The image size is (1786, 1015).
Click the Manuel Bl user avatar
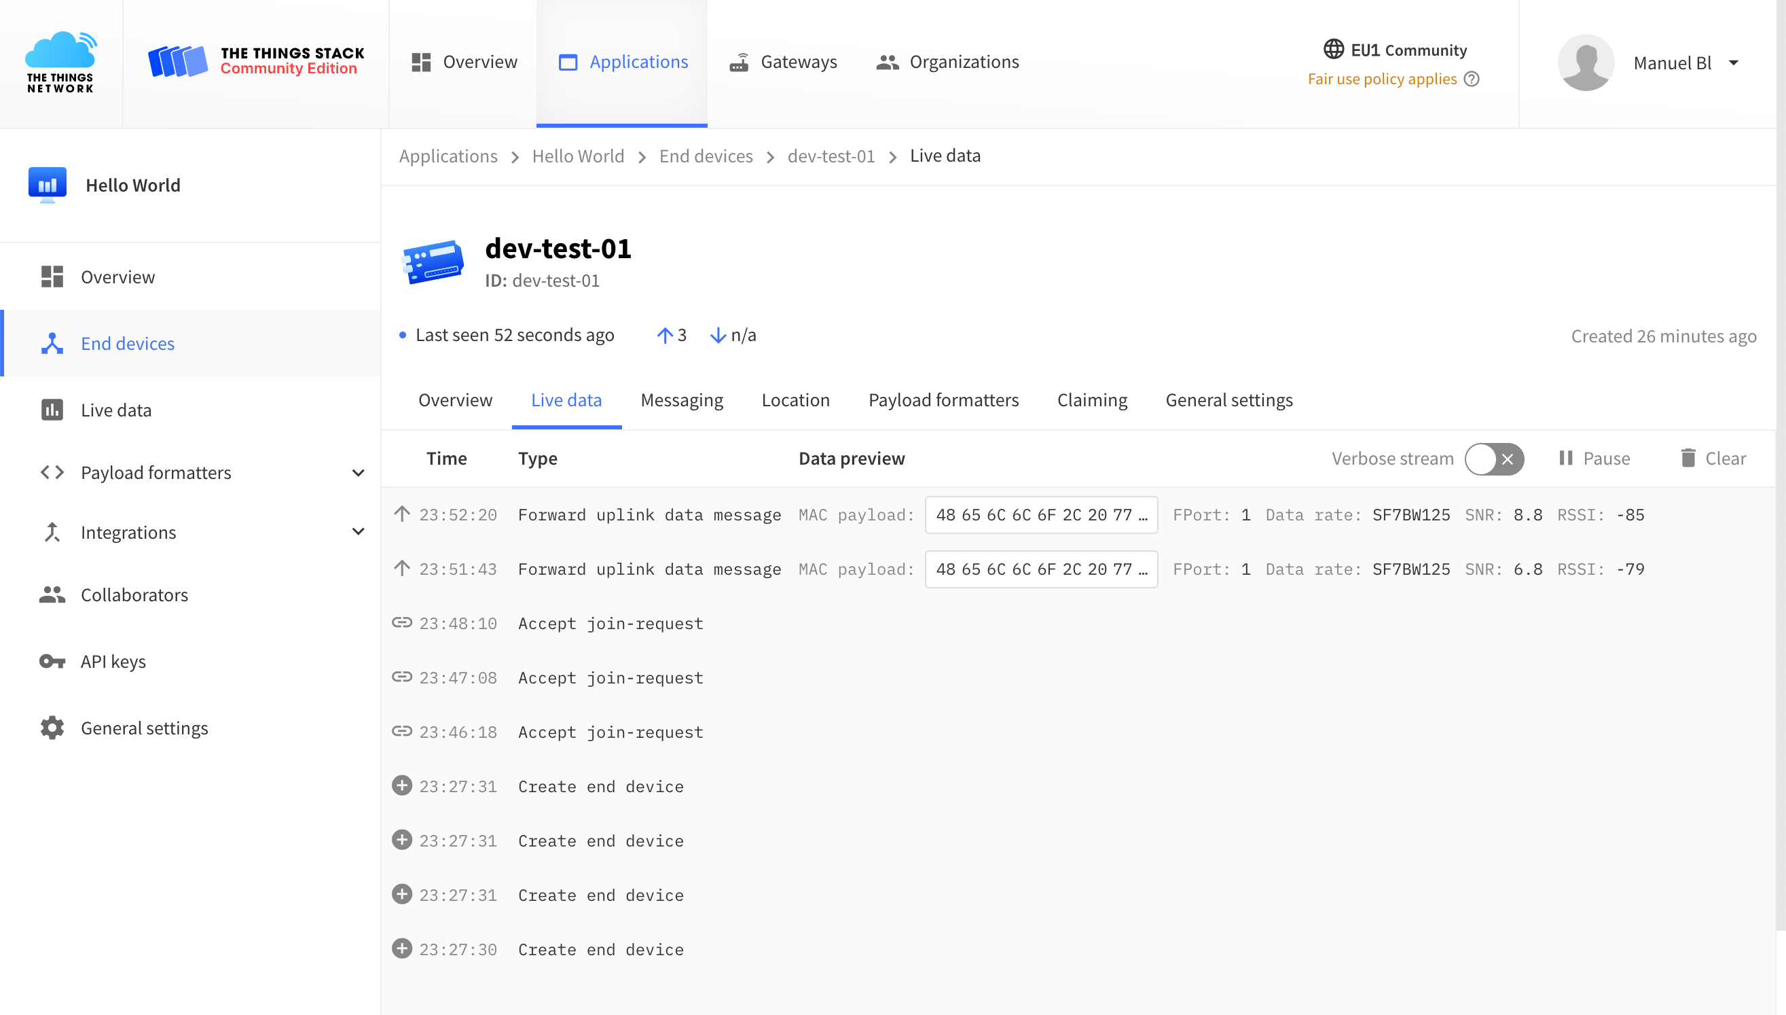(1585, 63)
